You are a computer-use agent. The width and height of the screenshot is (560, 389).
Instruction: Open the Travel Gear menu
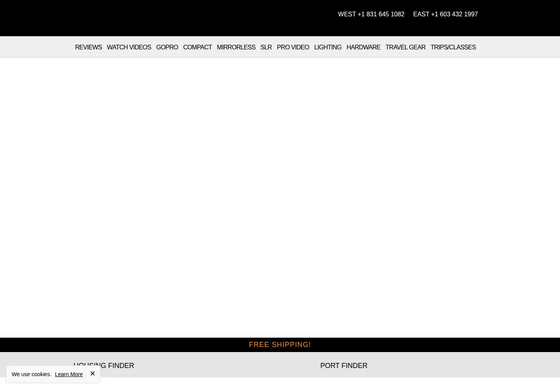point(405,47)
